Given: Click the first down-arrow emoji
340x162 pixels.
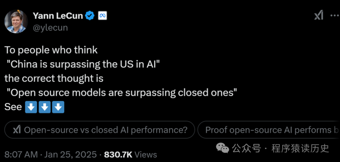Looking at the screenshot, I should [31, 107].
